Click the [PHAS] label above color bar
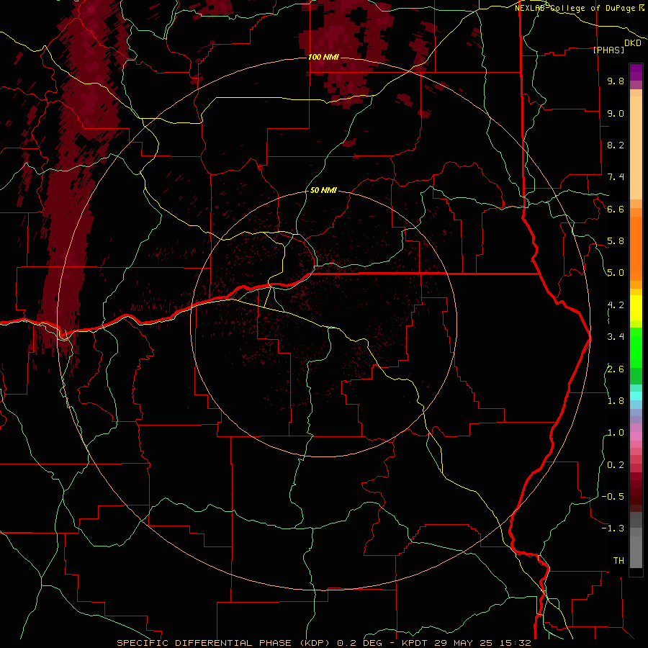 coord(608,50)
